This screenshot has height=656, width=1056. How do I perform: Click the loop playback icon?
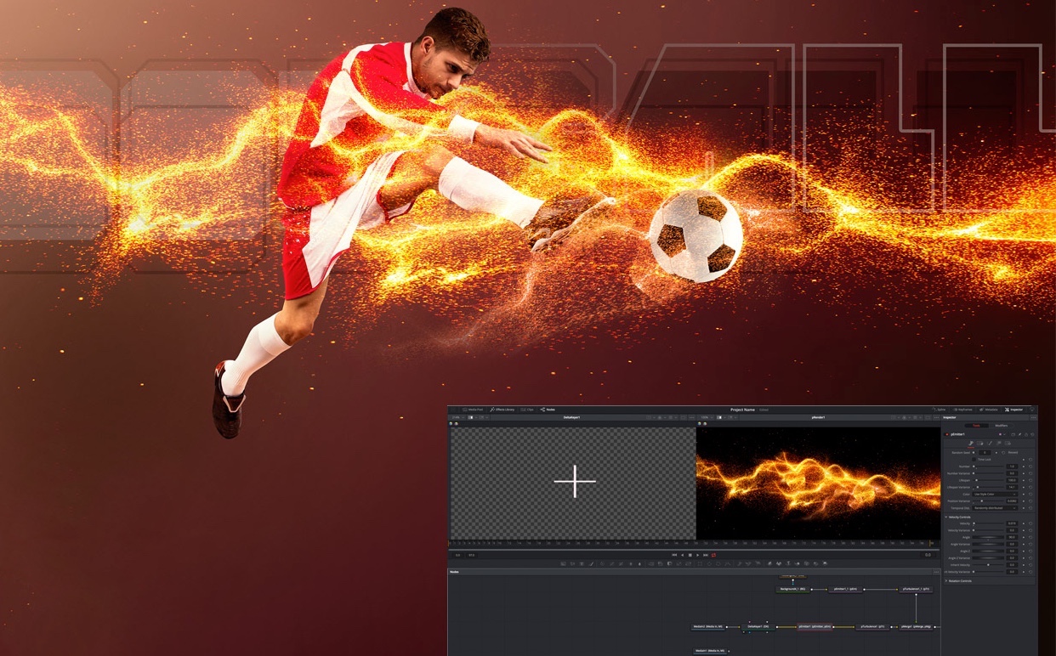pyautogui.click(x=713, y=555)
